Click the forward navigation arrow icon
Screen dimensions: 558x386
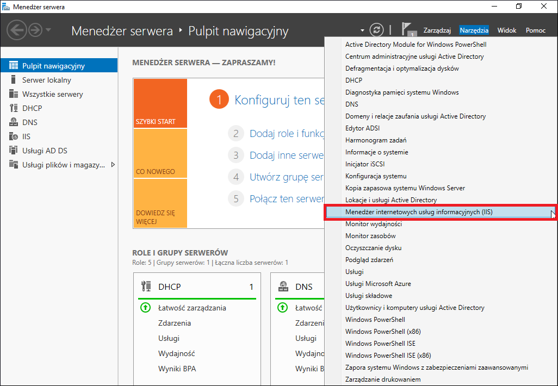(x=35, y=30)
